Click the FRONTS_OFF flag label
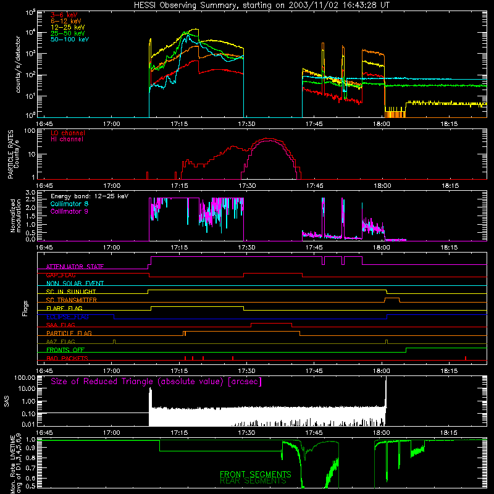 pos(65,350)
